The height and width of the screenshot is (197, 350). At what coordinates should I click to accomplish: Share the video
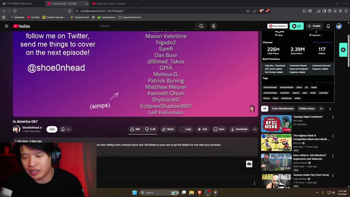click(168, 129)
